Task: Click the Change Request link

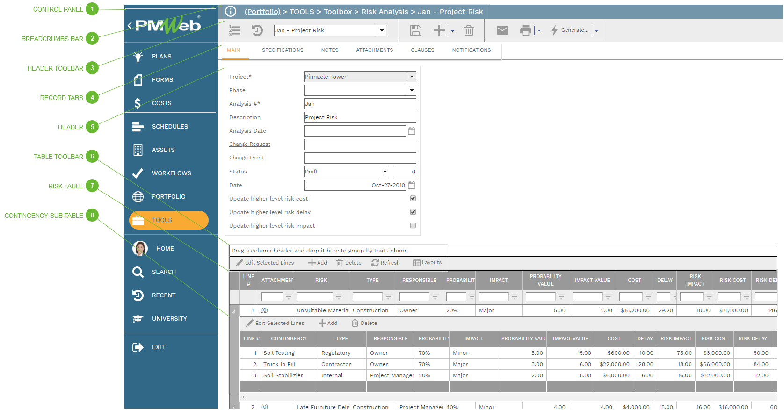Action: click(x=249, y=144)
